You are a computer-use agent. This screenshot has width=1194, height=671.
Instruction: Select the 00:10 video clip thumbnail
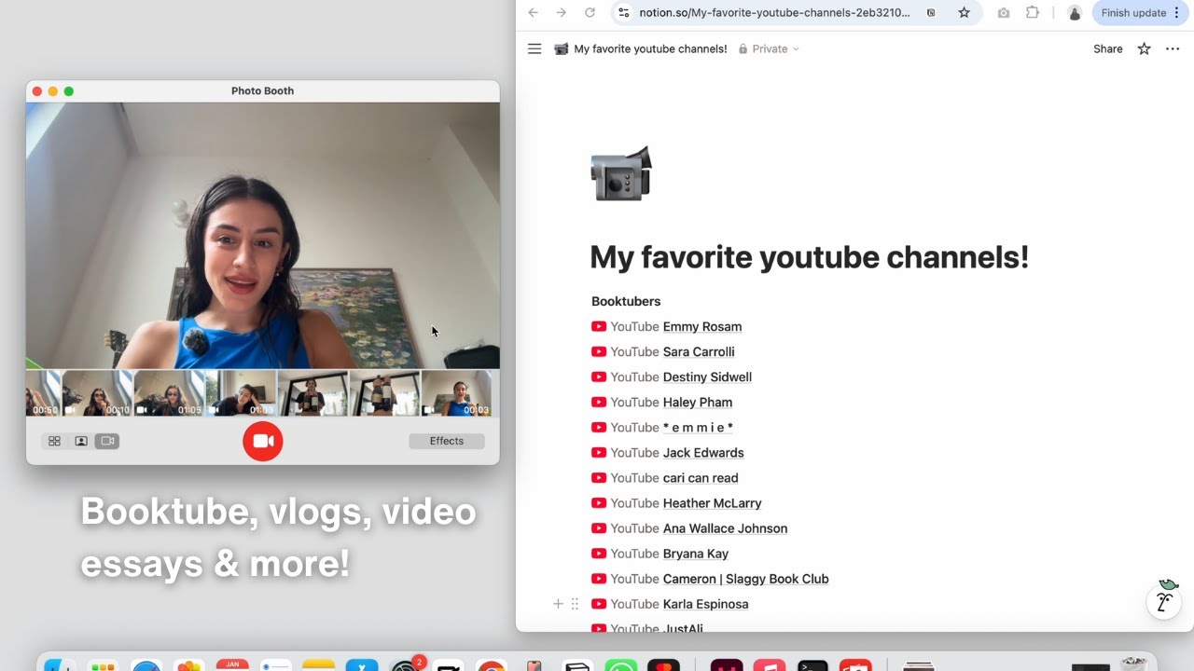click(x=97, y=392)
